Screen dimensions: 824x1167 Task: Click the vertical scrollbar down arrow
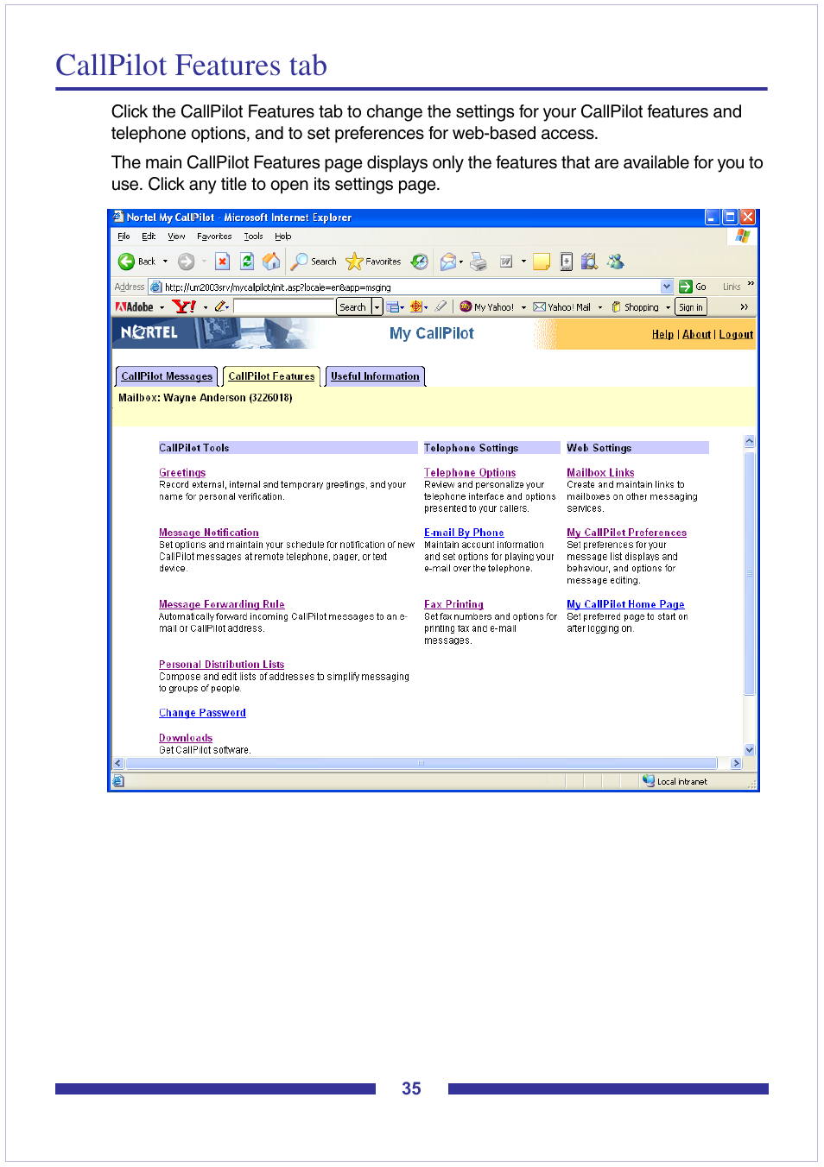(x=750, y=750)
